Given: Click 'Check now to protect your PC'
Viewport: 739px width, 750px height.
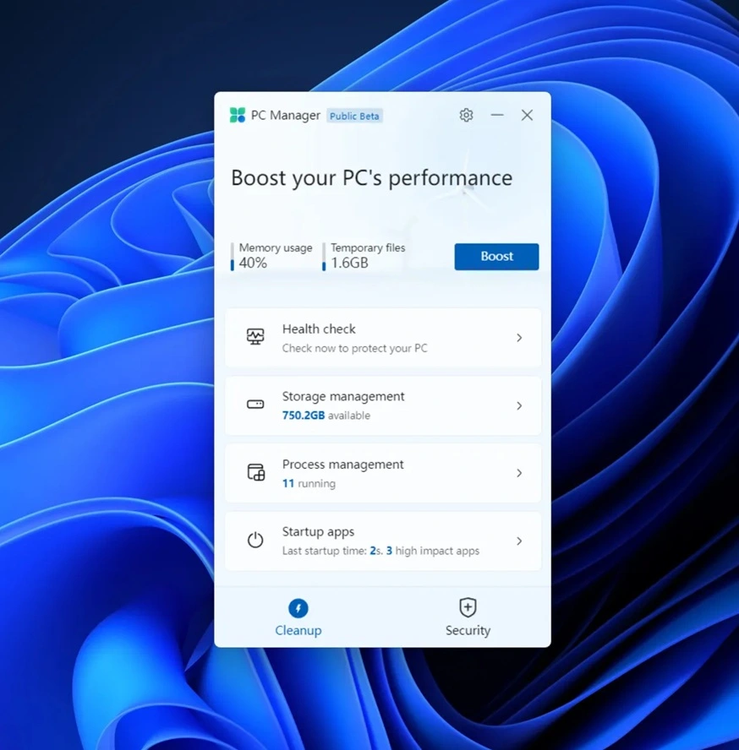Looking at the screenshot, I should point(354,348).
